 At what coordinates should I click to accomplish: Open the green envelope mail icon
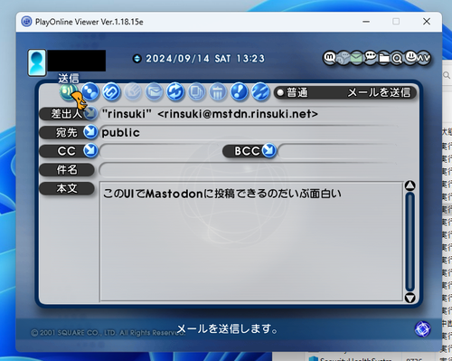[x=356, y=57]
